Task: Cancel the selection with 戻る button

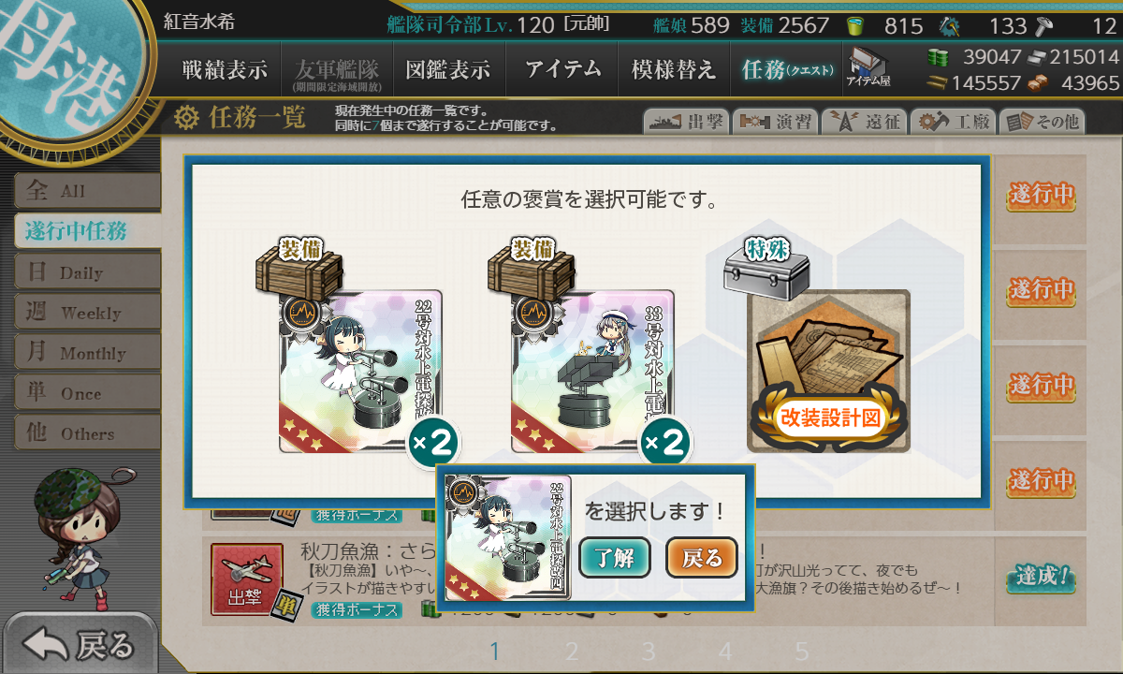Action: 702,559
